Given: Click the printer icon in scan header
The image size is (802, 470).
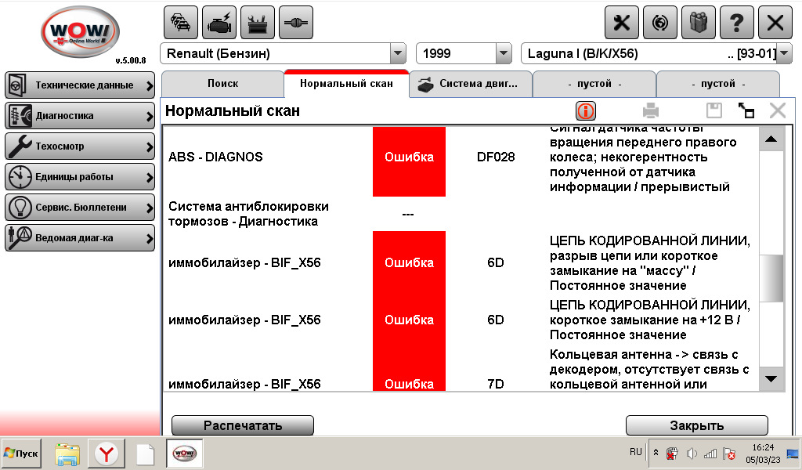Looking at the screenshot, I should (x=651, y=110).
